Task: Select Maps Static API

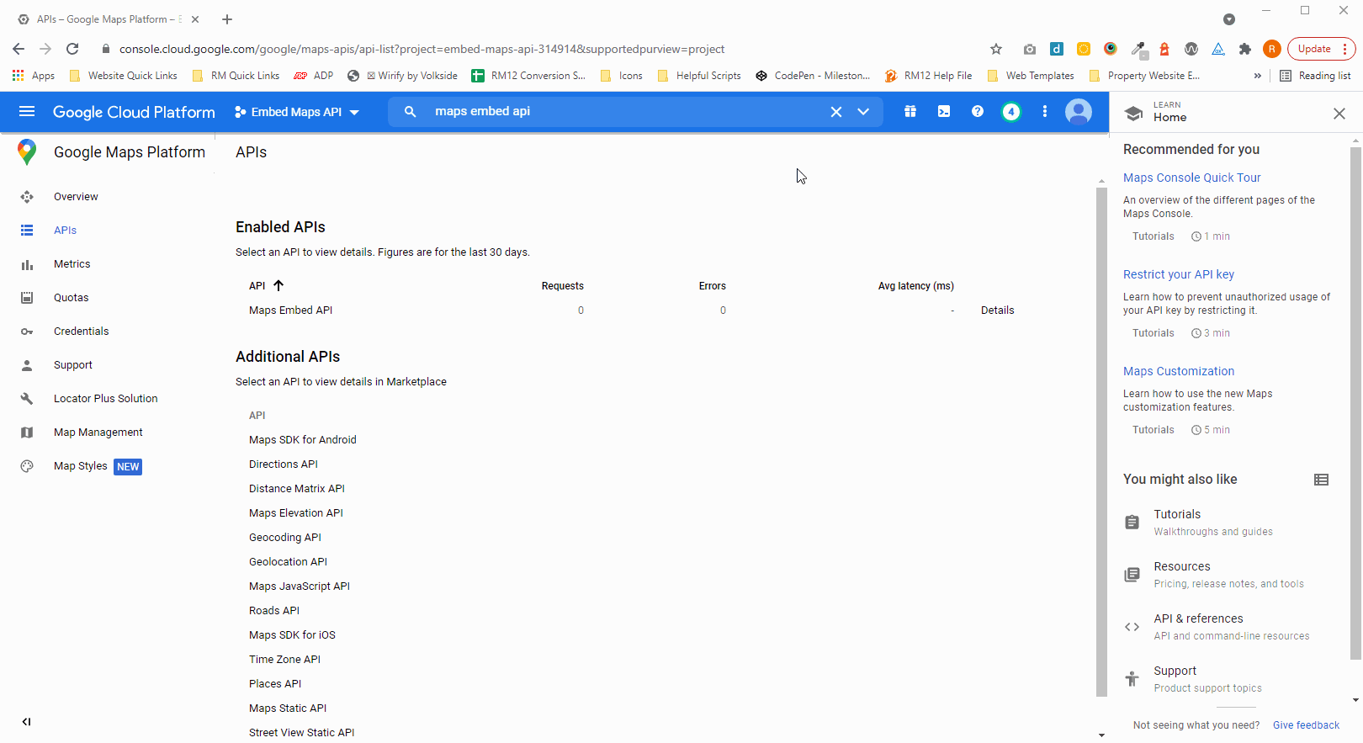Action: coord(287,709)
